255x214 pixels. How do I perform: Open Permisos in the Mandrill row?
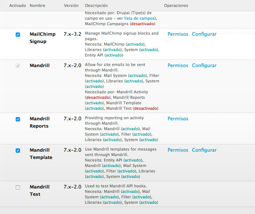pyautogui.click(x=178, y=66)
